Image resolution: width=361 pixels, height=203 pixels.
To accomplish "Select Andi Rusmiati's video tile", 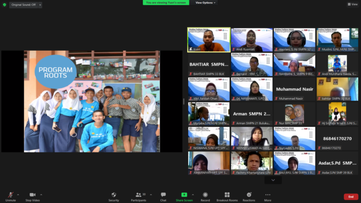I will click(252, 40).
